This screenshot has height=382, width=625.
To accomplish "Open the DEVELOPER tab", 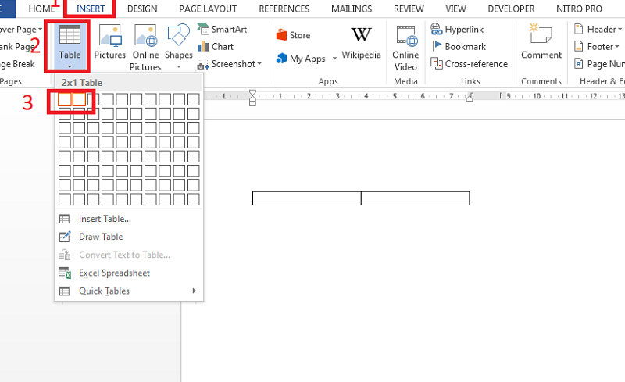I will pyautogui.click(x=512, y=9).
